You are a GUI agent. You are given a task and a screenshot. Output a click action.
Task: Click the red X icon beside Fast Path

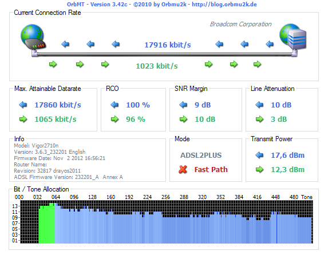(183, 169)
